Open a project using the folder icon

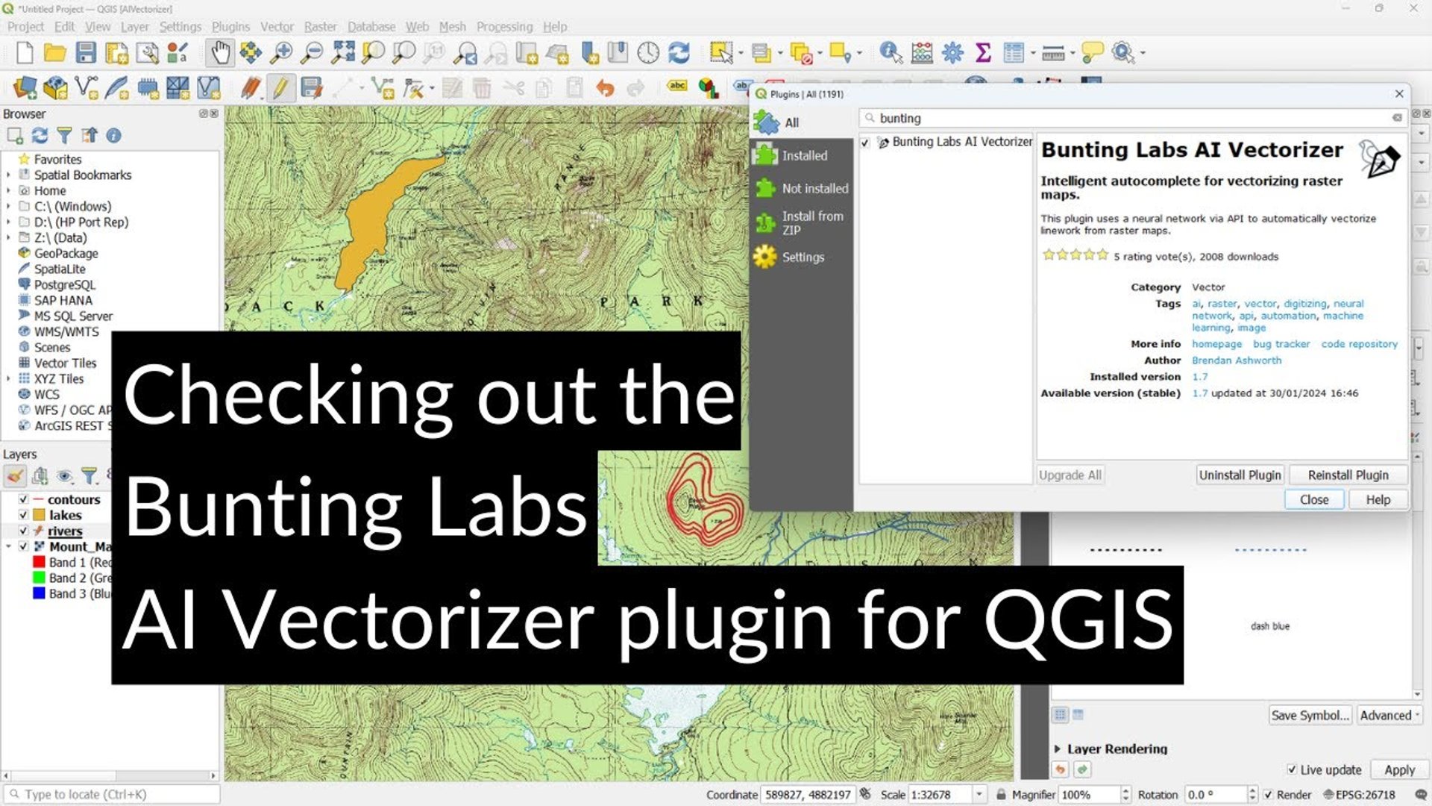point(54,53)
